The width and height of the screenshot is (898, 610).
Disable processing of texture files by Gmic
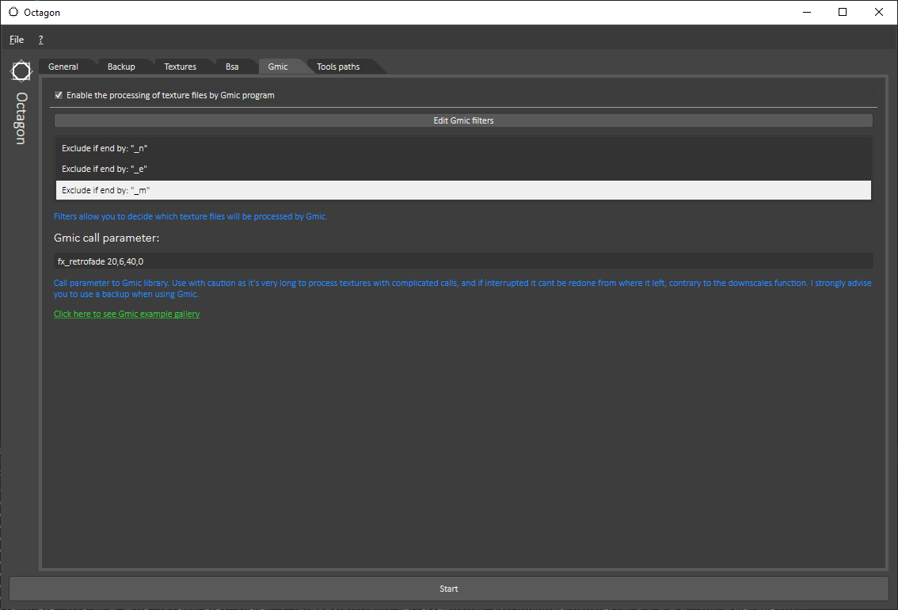click(x=59, y=95)
